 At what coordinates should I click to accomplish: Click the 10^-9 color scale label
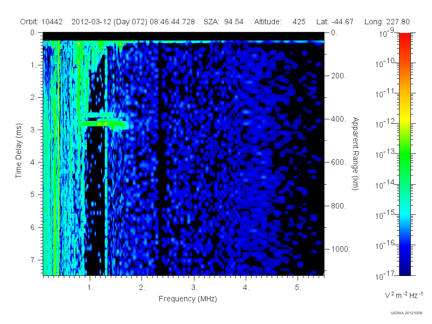point(387,33)
